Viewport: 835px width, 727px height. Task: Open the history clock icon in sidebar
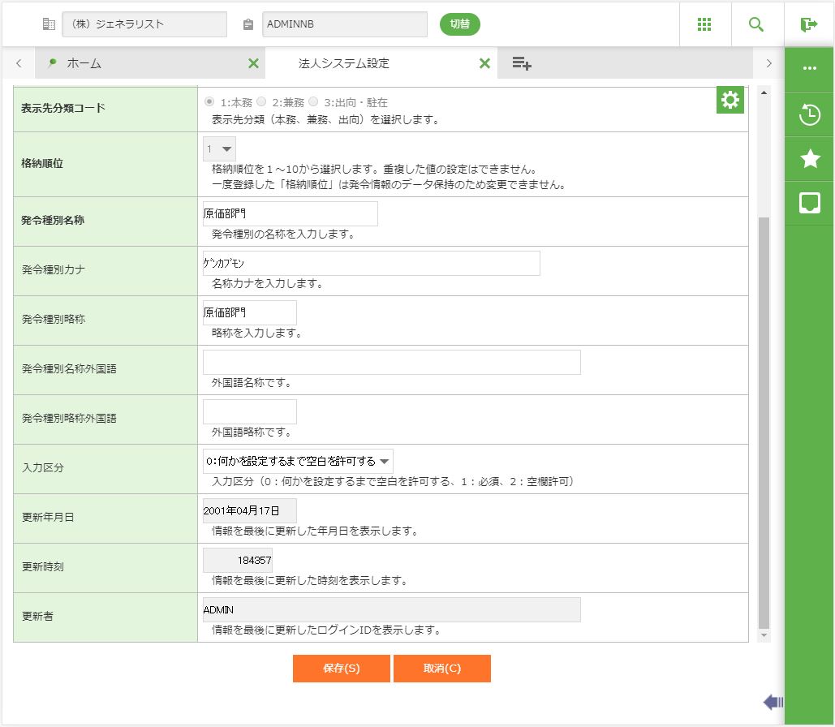tap(809, 115)
